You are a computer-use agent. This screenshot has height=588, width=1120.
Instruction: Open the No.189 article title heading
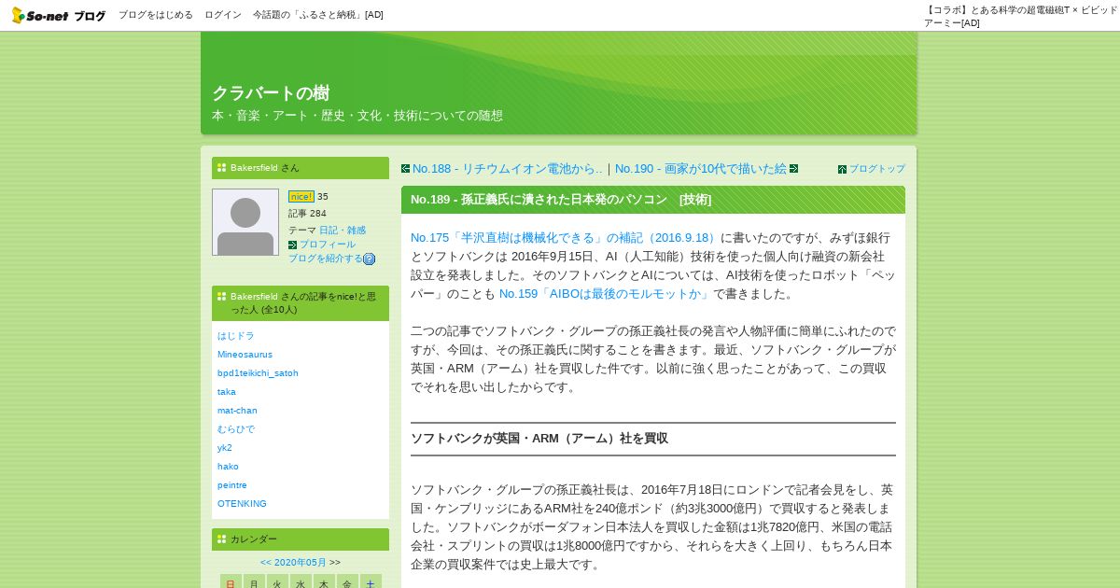pyautogui.click(x=561, y=200)
